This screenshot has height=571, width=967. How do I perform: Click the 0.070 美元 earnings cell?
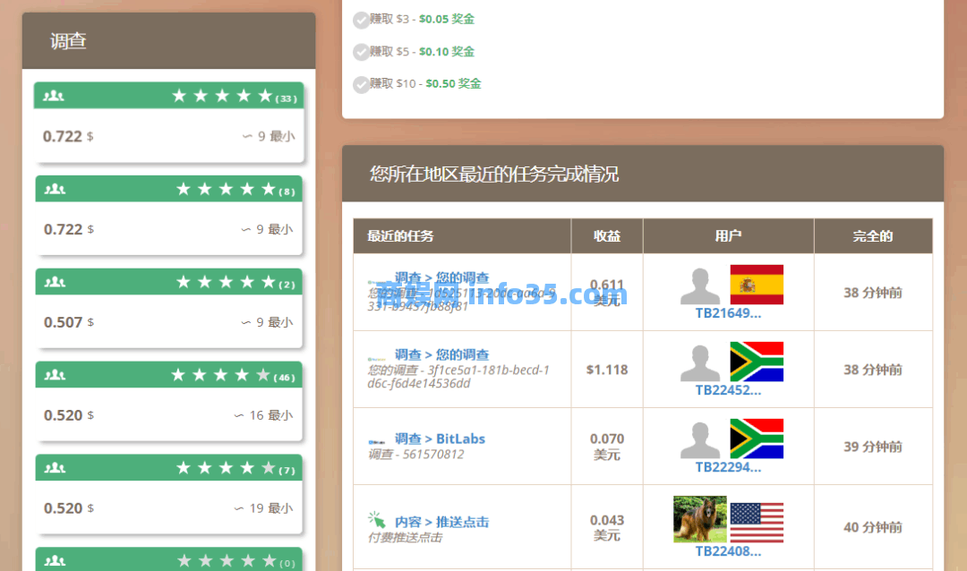pos(607,447)
